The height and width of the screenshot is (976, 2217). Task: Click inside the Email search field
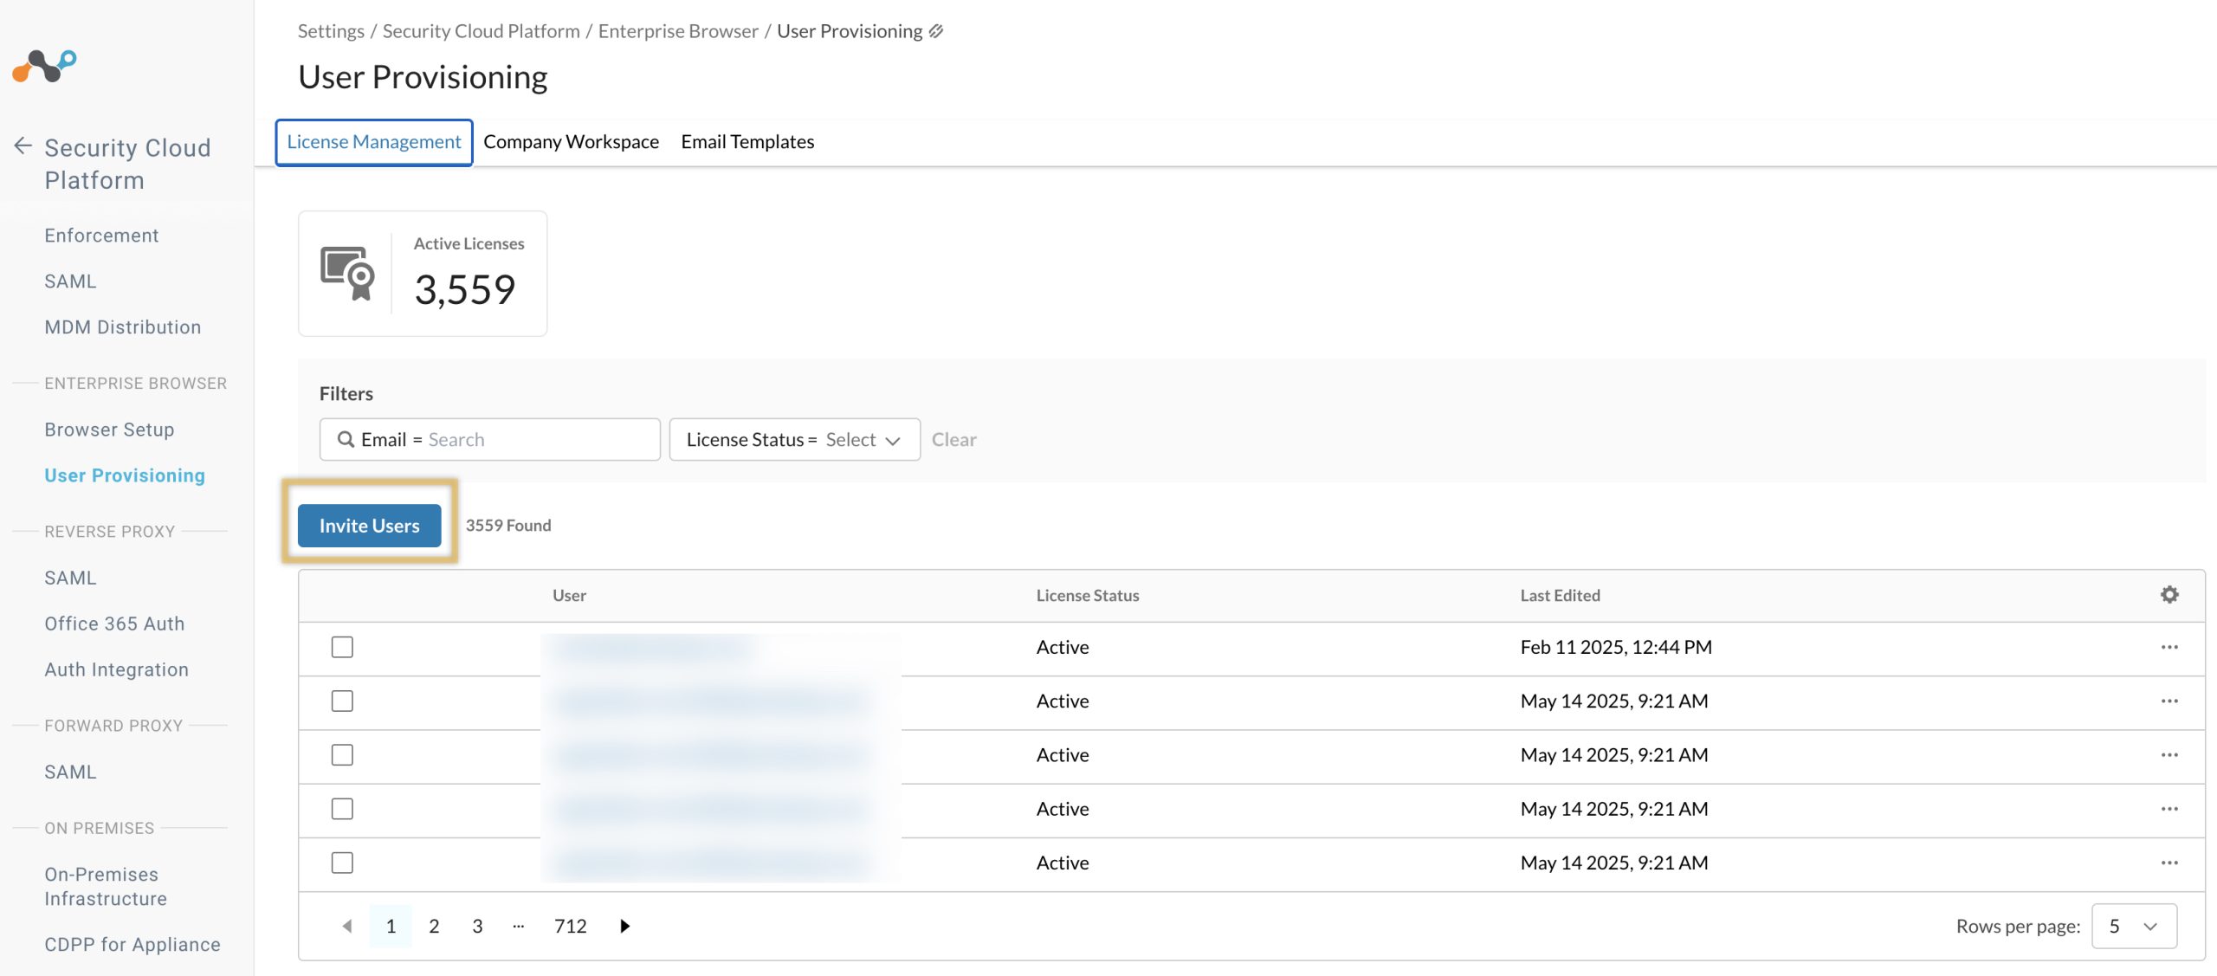(520, 439)
